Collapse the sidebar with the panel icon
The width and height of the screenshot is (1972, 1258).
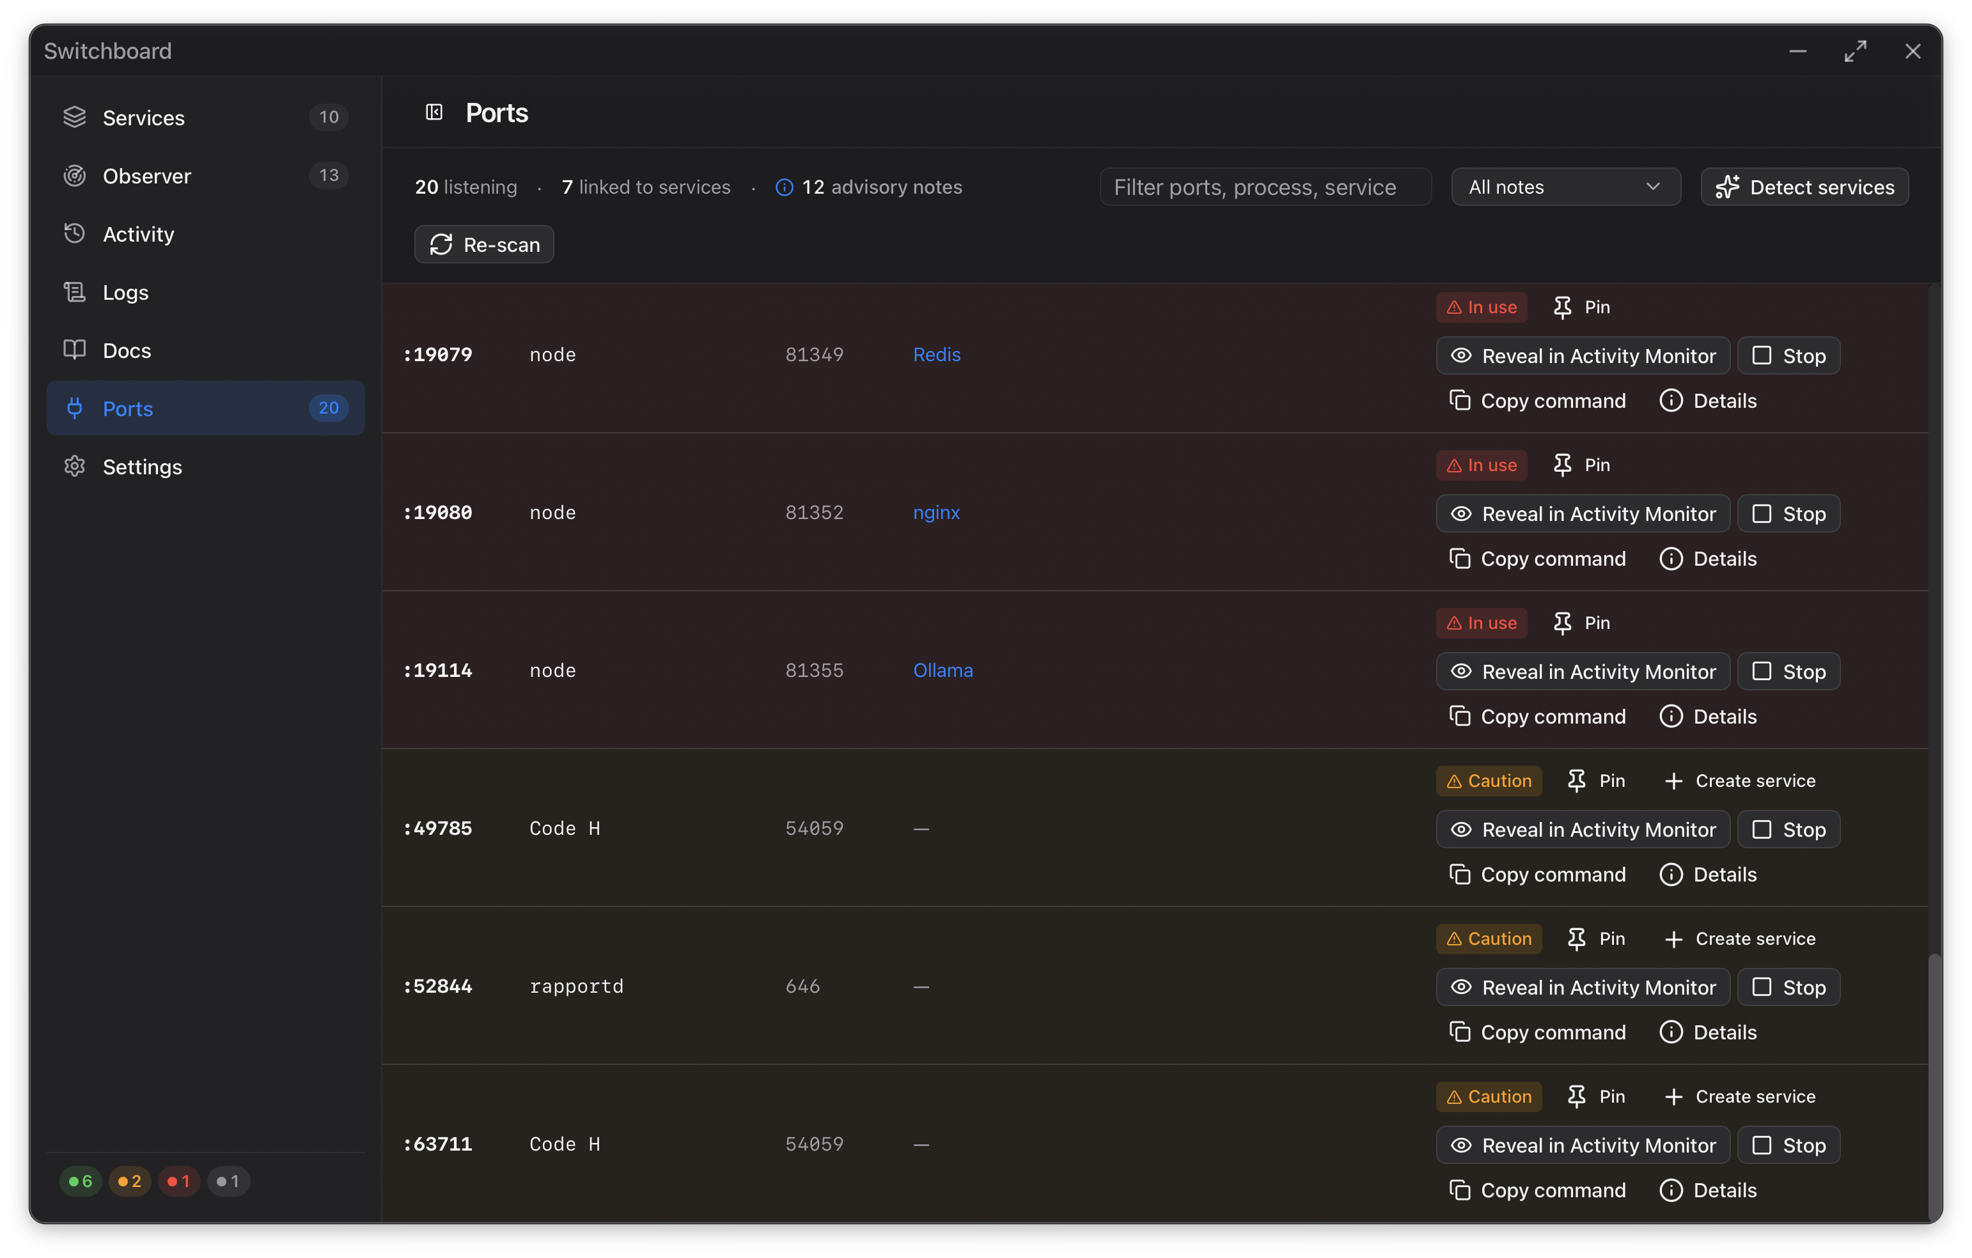pyautogui.click(x=434, y=112)
